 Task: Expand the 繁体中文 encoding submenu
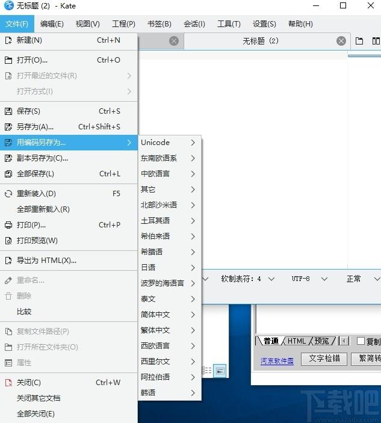(170, 330)
